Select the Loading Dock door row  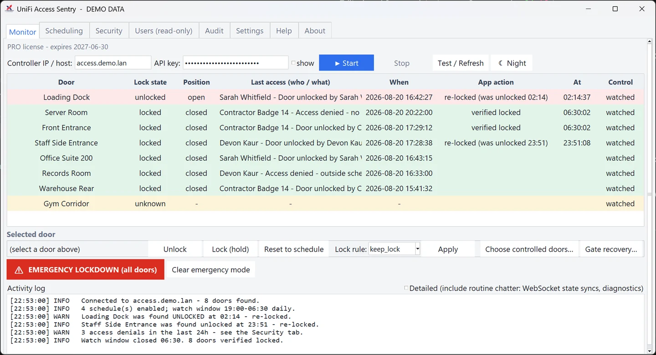325,97
